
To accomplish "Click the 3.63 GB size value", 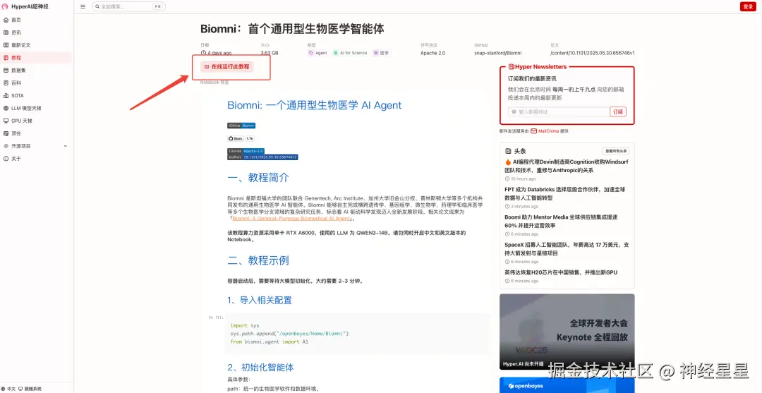I will point(270,53).
